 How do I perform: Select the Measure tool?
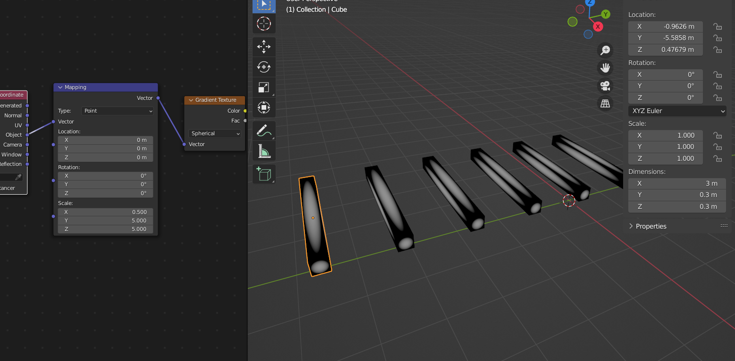tap(264, 151)
